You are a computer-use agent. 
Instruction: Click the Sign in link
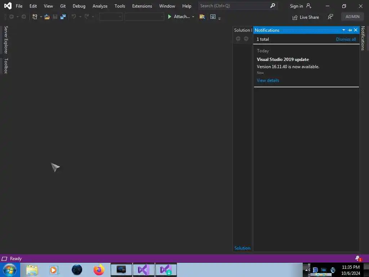pos(296,6)
